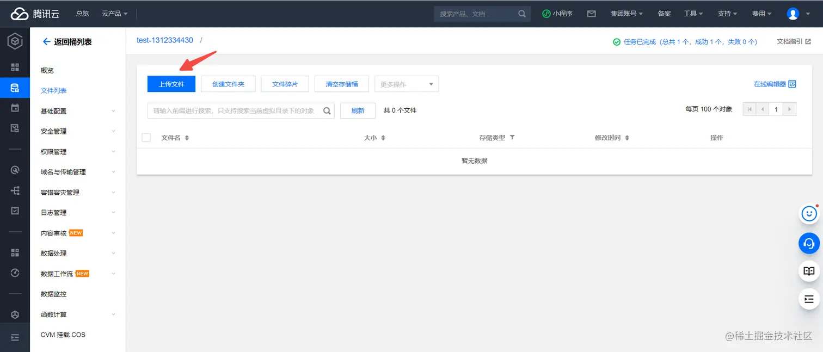This screenshot has height=352, width=823.
Task: Open the 云产品 dropdown
Action: [114, 14]
